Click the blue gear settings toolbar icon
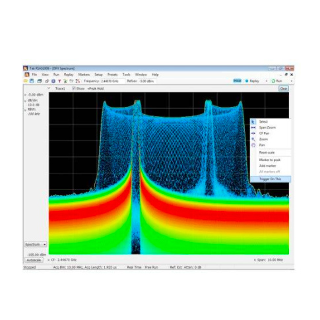The image size is (320, 320). [53, 81]
